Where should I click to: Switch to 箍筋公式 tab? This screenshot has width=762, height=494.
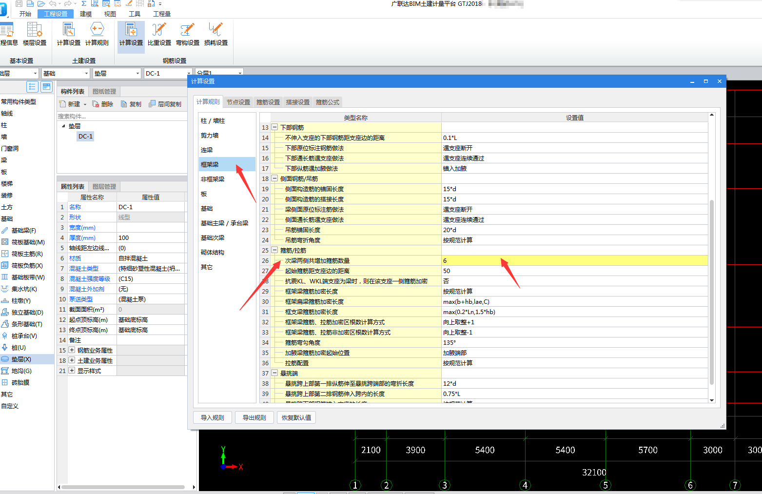point(328,102)
